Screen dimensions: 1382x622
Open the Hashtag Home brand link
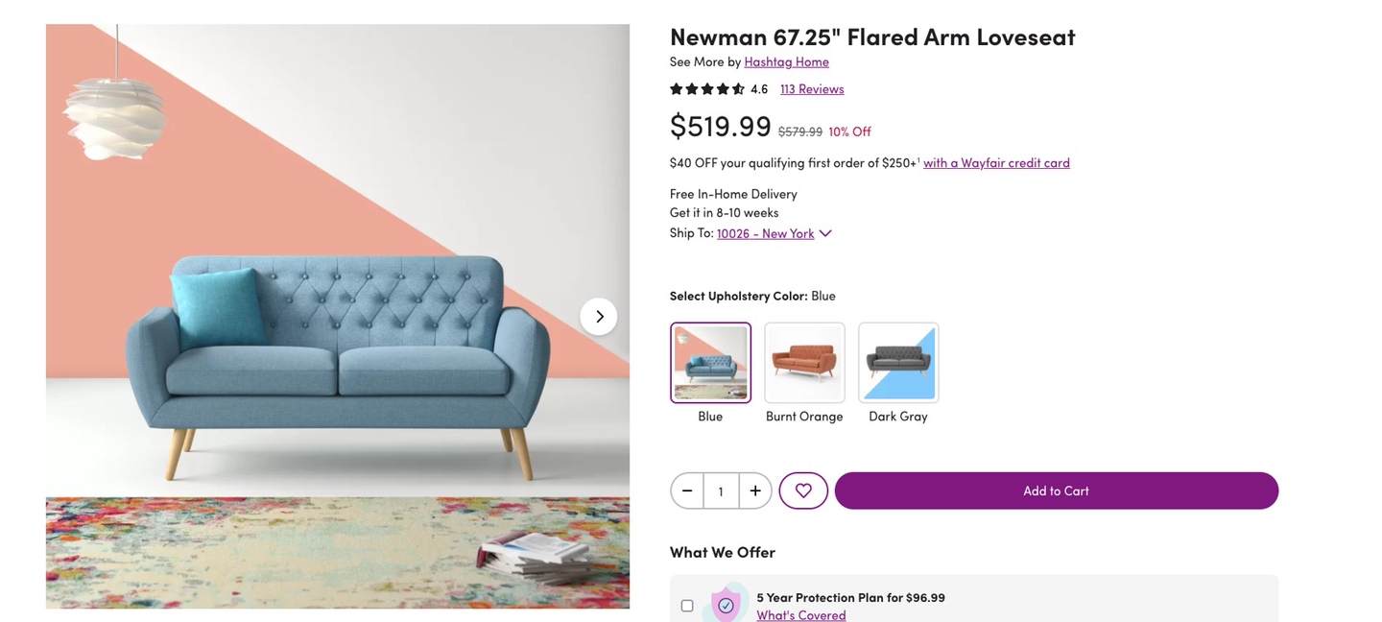(x=786, y=61)
